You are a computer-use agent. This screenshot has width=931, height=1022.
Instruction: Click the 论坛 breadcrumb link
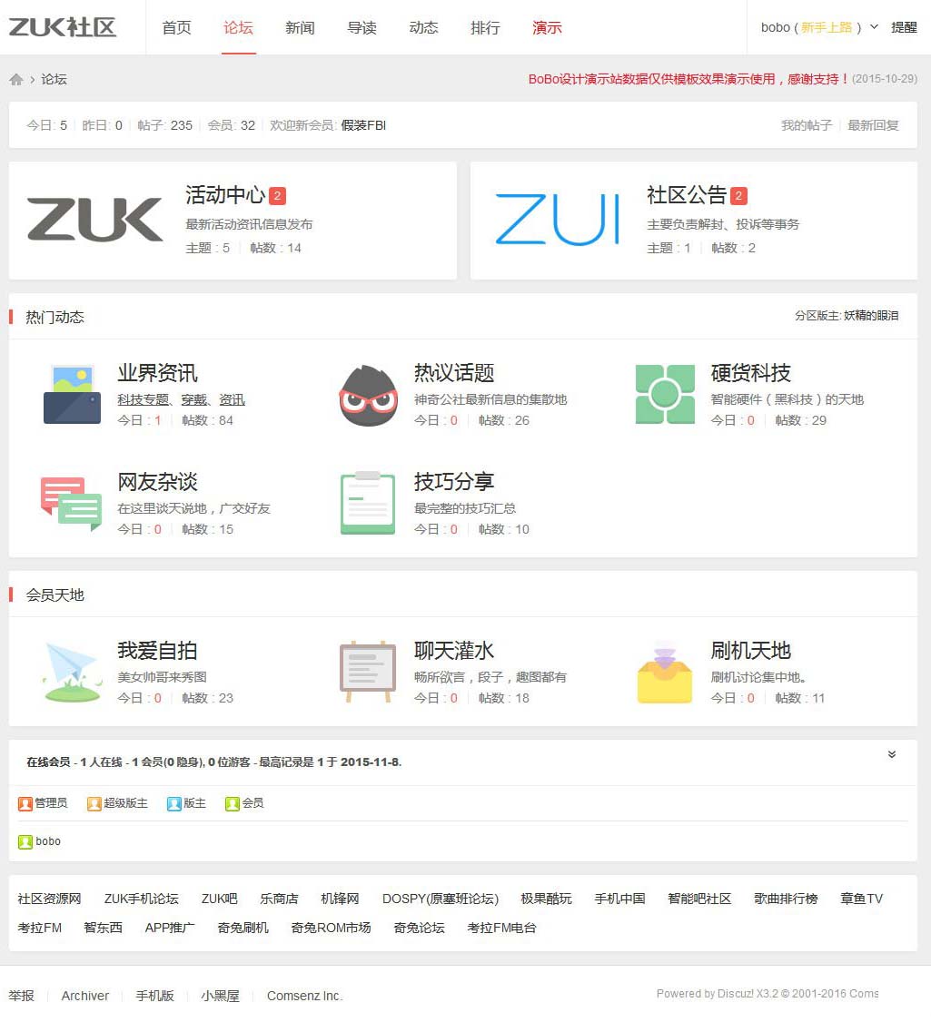pos(54,80)
